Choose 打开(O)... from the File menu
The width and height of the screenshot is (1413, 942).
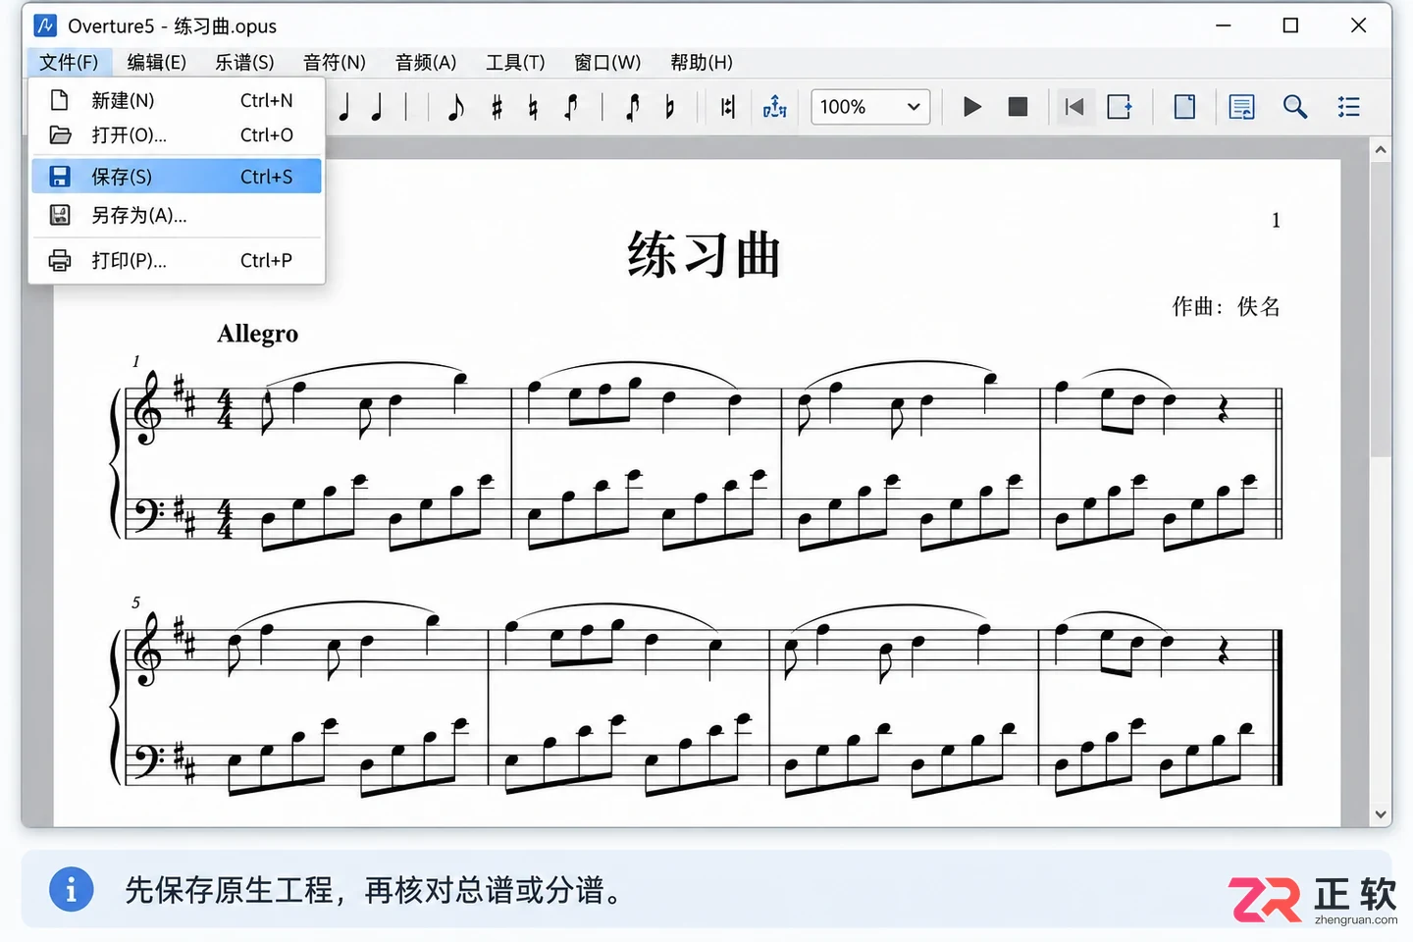pyautogui.click(x=177, y=135)
